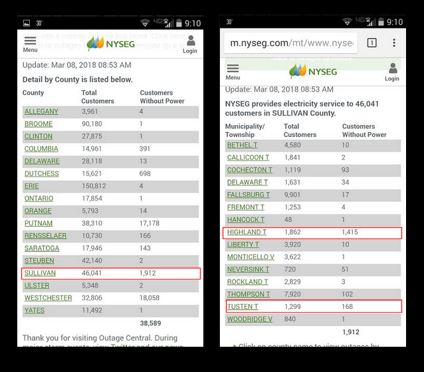
Task: Open the ULSTER county link
Action: pos(37,286)
